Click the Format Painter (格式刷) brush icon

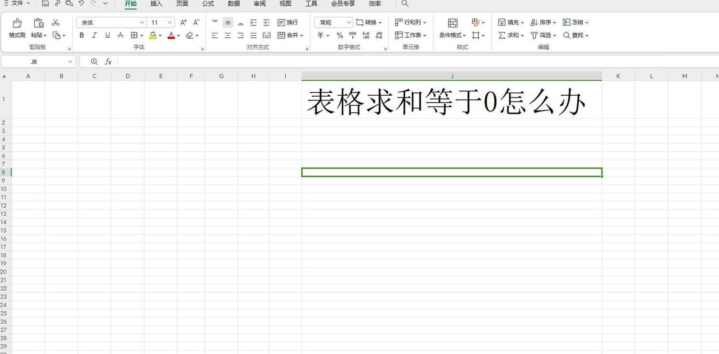click(17, 23)
